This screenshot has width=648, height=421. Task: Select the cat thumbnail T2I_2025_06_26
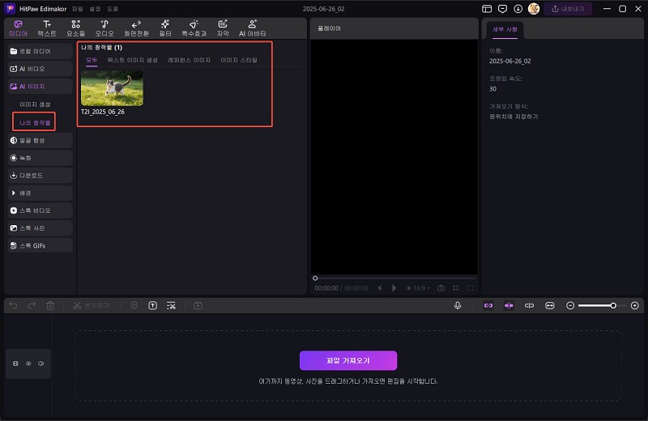coord(112,88)
